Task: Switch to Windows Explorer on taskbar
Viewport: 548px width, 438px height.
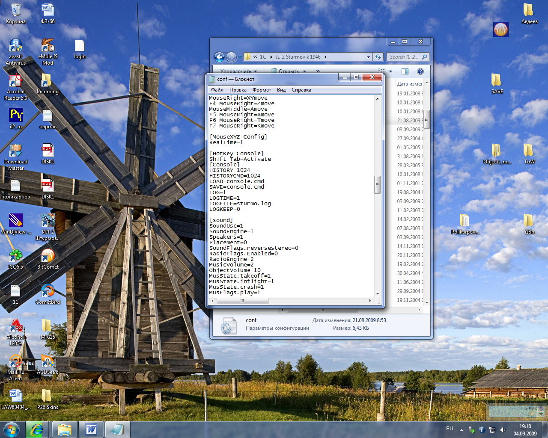Action: pyautogui.click(x=65, y=429)
